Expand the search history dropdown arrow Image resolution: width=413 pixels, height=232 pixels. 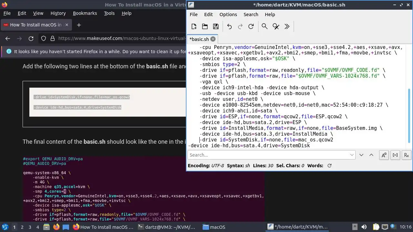pyautogui.click(x=352, y=155)
